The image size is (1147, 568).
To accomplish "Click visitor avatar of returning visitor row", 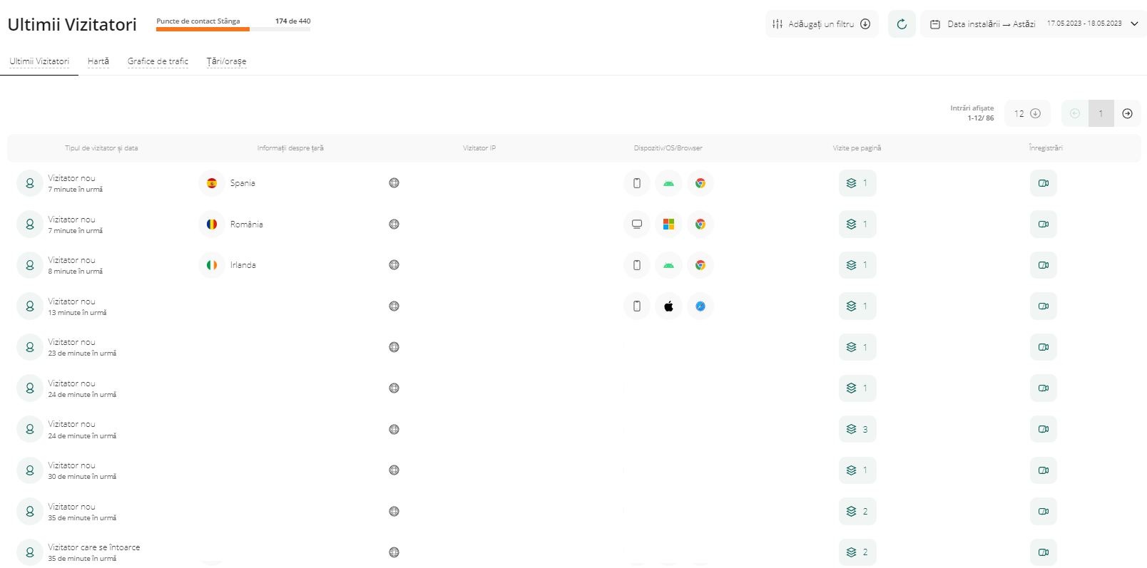I will [30, 552].
